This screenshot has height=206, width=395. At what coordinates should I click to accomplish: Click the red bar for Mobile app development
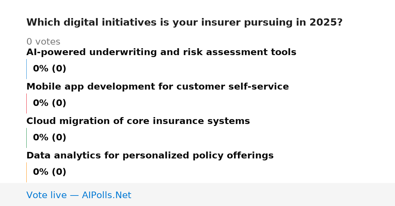[26, 103]
